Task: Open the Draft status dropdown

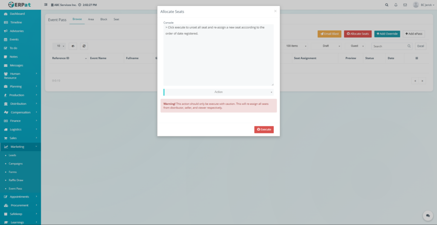Action: pyautogui.click(x=326, y=46)
